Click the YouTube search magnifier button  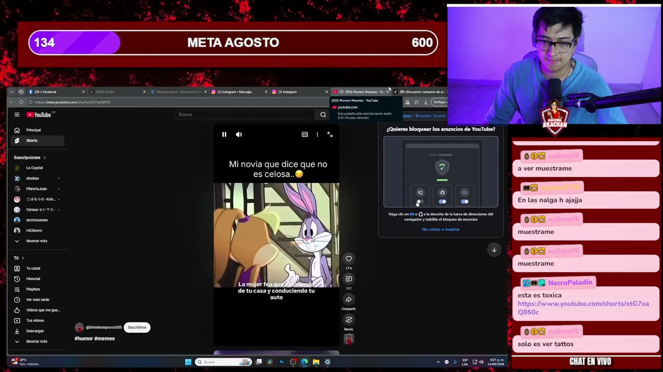click(323, 115)
